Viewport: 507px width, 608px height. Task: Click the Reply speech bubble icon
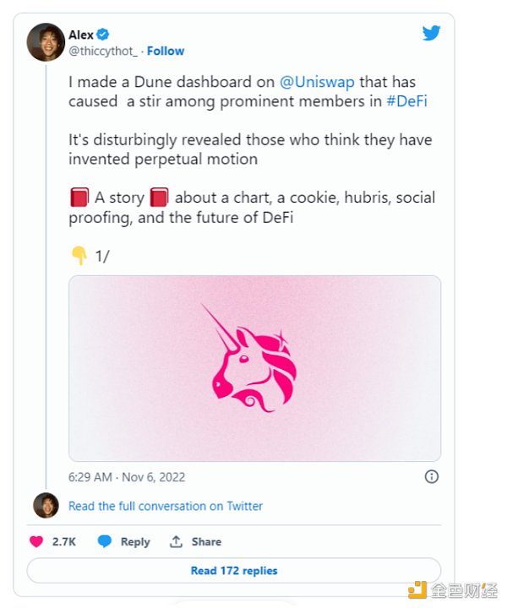coord(105,541)
